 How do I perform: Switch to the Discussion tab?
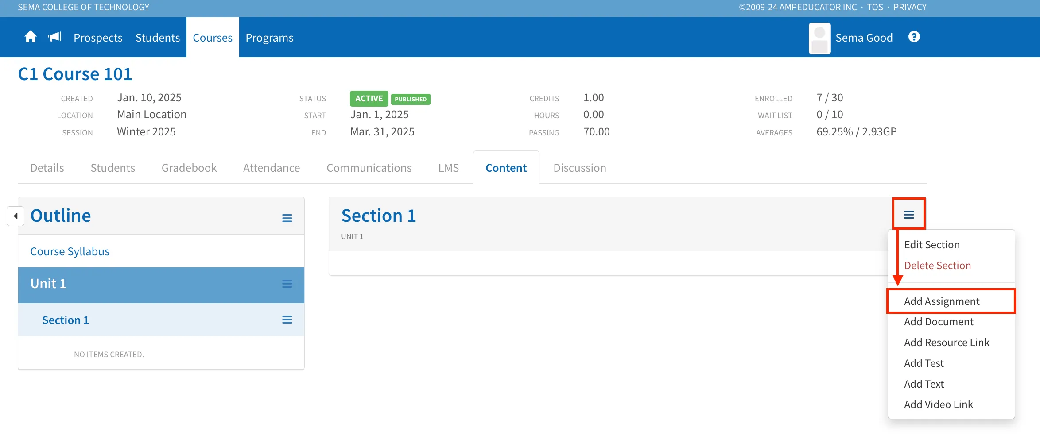coord(579,168)
